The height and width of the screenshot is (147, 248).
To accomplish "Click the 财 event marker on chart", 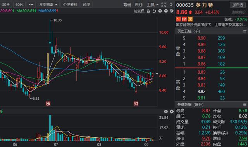I will tap(136, 104).
